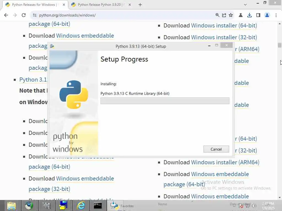Toggle the browser side panel icon
The width and height of the screenshot is (282, 211).
point(258,15)
